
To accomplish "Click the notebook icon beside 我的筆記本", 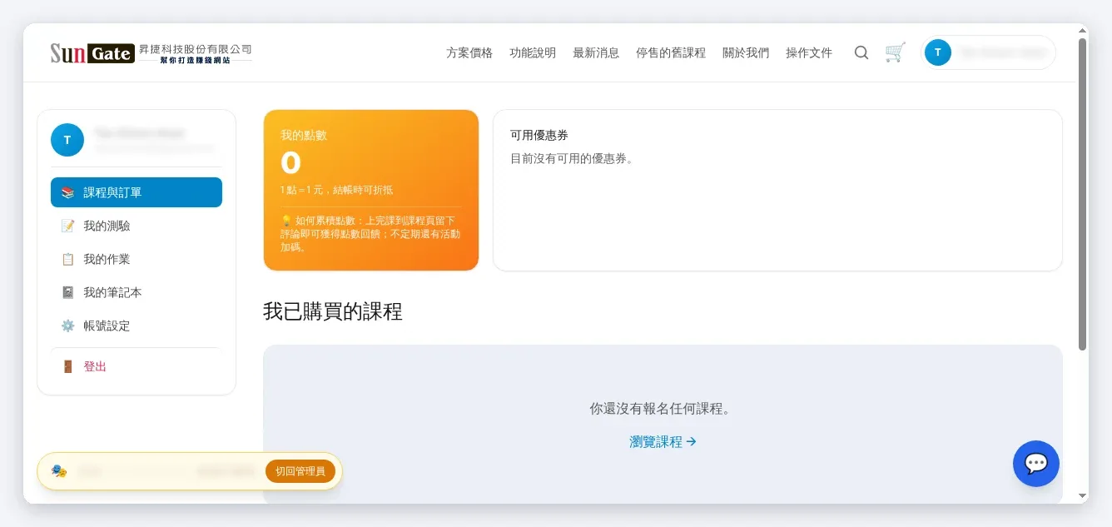I will (68, 292).
